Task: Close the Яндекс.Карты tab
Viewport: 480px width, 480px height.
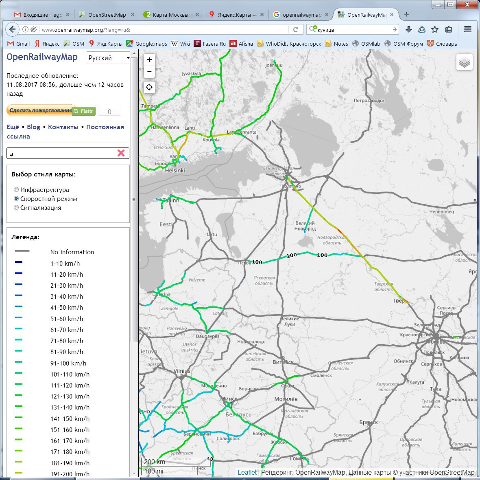Action: (x=262, y=14)
